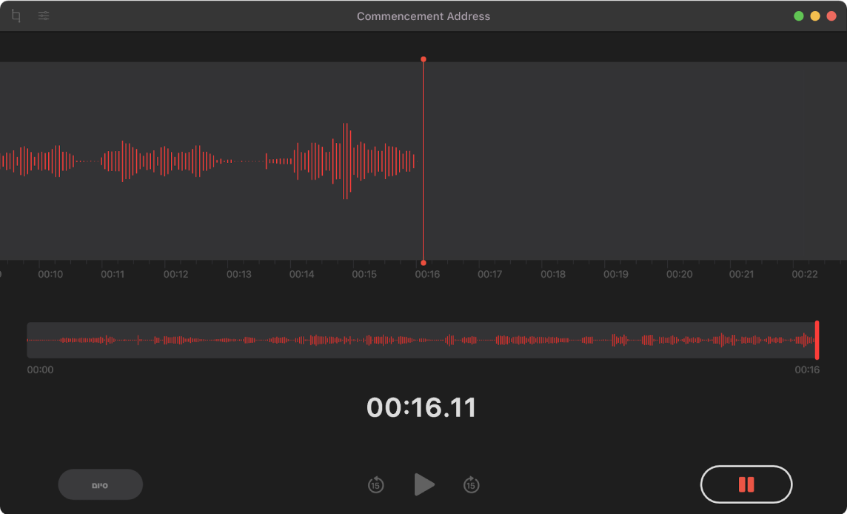The image size is (847, 514).
Task: Click the סיום (Done) button
Action: (100, 485)
